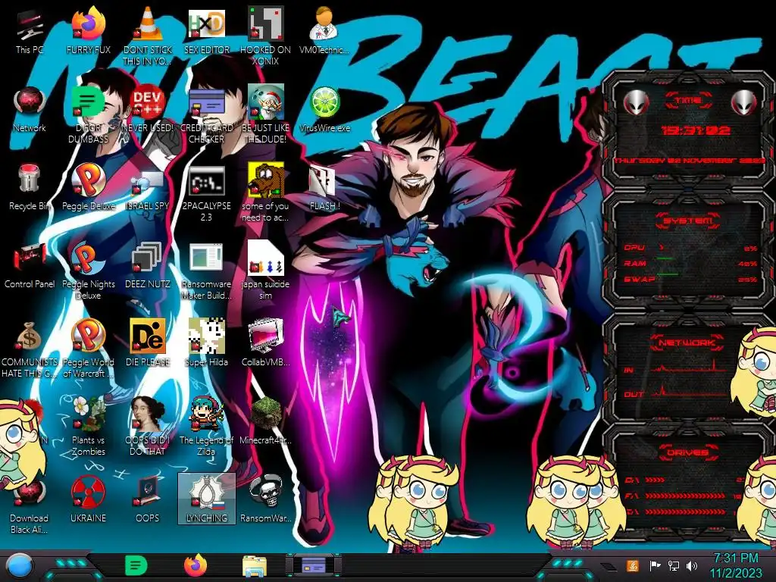Image resolution: width=776 pixels, height=582 pixels.
Task: Open the DIE PLEASE desktop shortcut
Action: [148, 343]
